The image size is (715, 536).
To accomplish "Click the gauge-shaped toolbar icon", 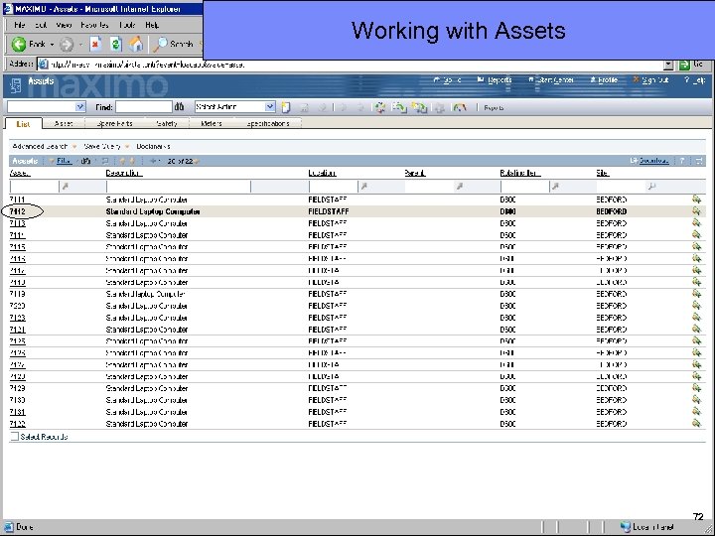I will (x=460, y=107).
